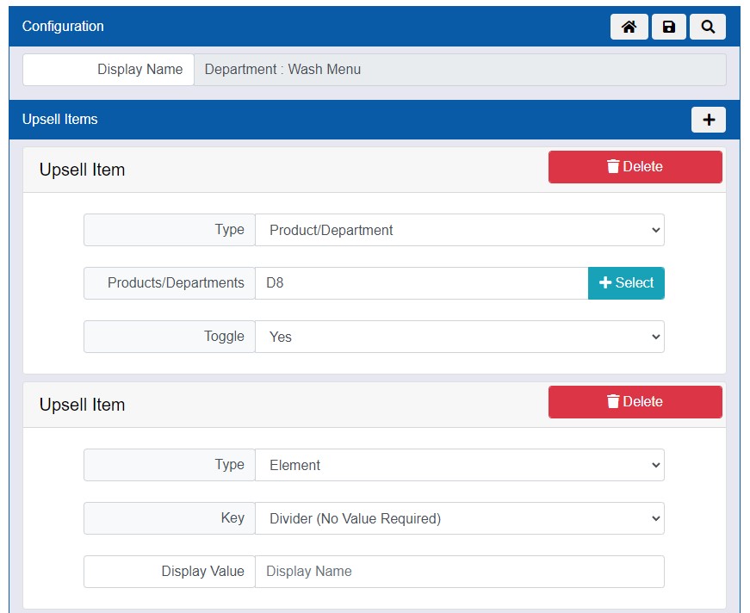The height and width of the screenshot is (613, 750).
Task: Delete the first Upsell Item
Action: (635, 167)
